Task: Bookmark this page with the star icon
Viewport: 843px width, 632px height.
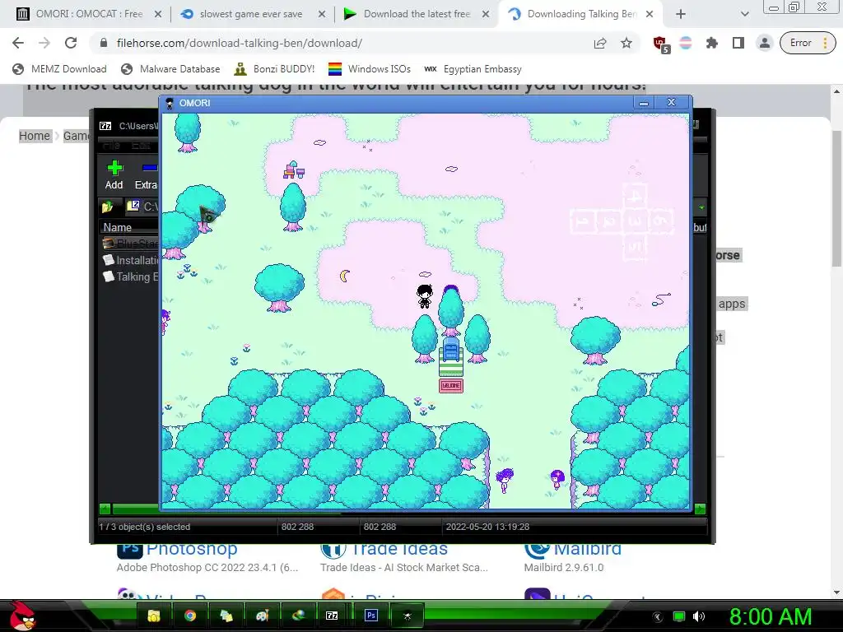Action: [626, 43]
